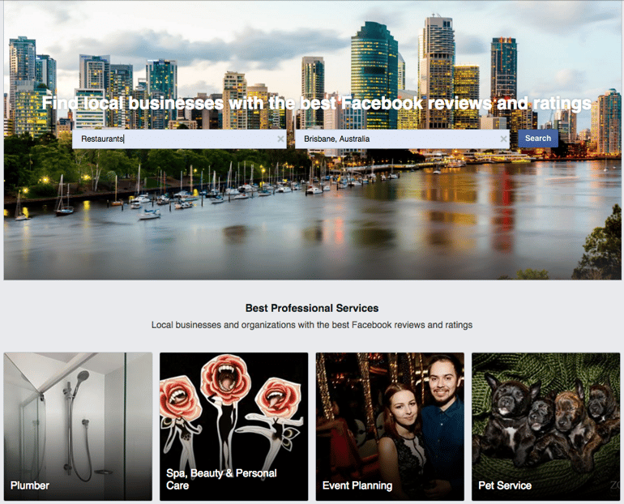
Task: Open the Plumber category card
Action: click(78, 426)
